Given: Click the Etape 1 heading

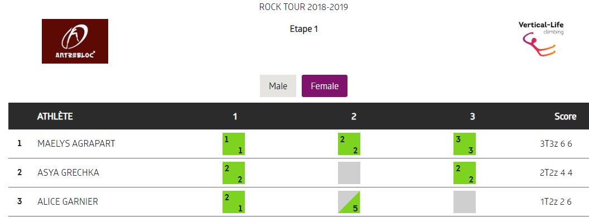Looking at the screenshot, I should coord(304,29).
